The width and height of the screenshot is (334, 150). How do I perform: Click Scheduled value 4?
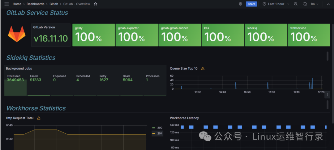(x=78, y=80)
